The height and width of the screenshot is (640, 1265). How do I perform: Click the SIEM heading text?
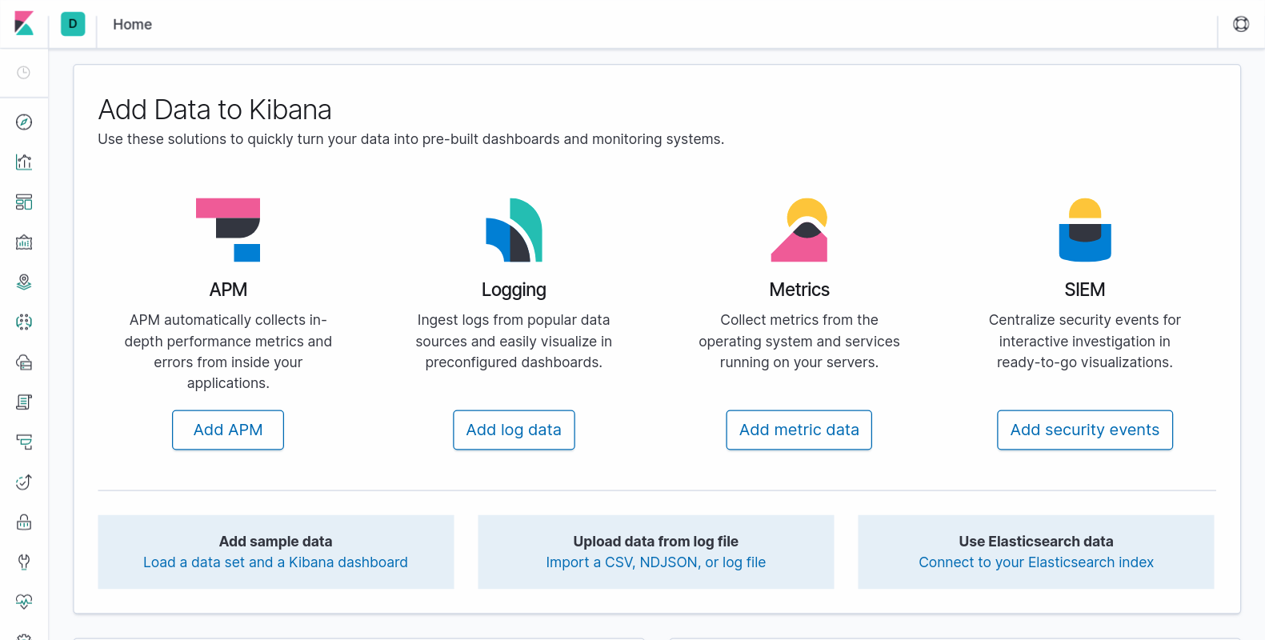point(1085,290)
